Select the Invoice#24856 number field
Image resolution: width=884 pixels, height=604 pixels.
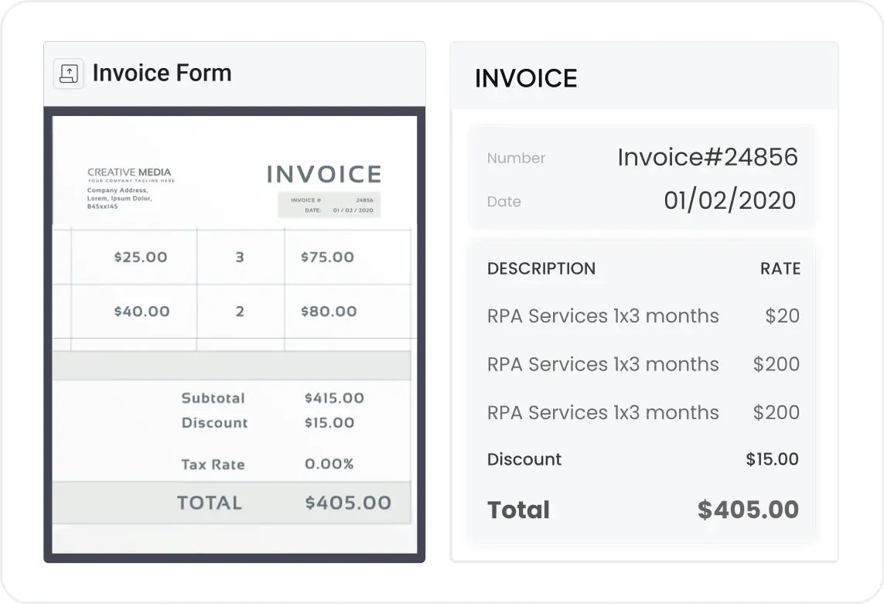click(708, 157)
